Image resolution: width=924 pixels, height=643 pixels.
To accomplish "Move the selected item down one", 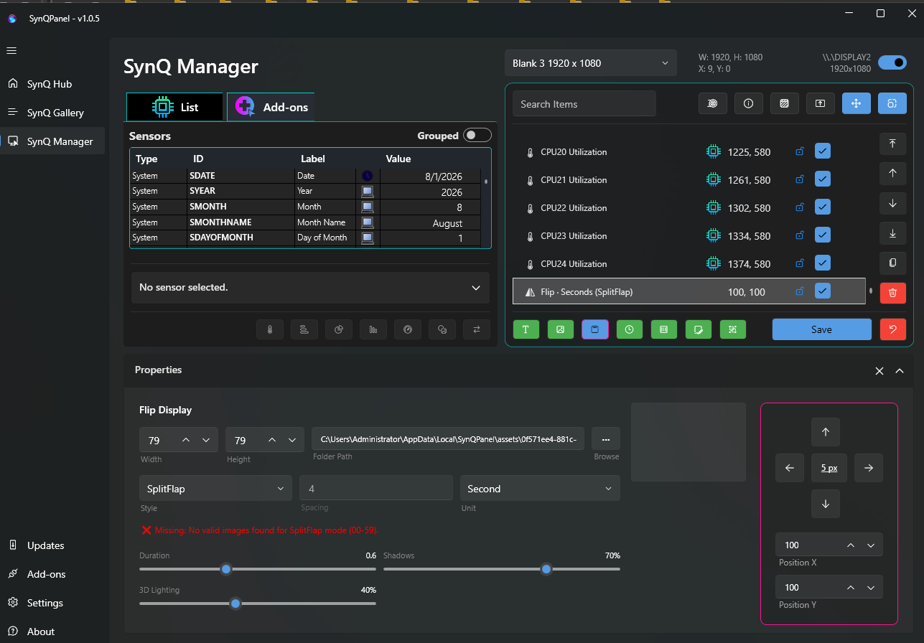I will 893,203.
